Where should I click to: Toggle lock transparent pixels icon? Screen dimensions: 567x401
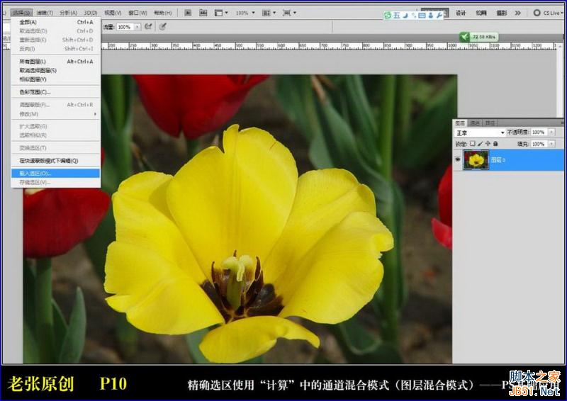[x=473, y=144]
